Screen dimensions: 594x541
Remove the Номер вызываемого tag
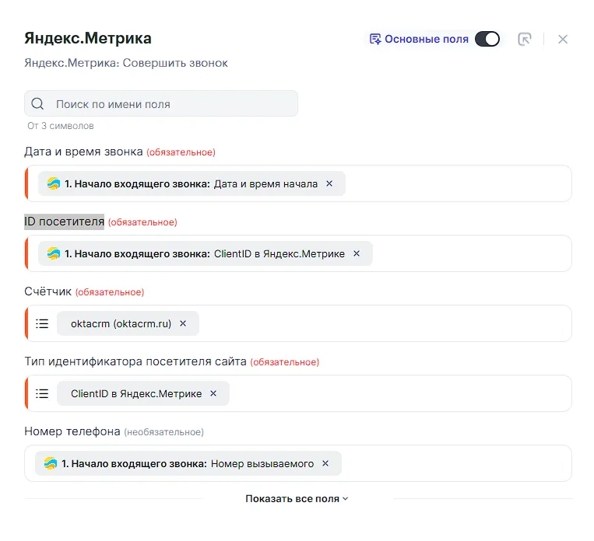[325, 463]
